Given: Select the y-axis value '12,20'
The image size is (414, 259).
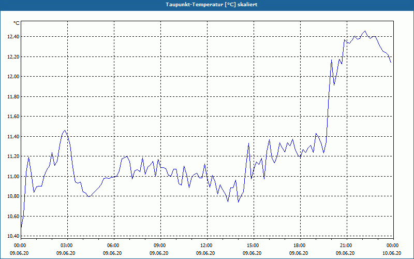Looking at the screenshot, I should pyautogui.click(x=13, y=57).
